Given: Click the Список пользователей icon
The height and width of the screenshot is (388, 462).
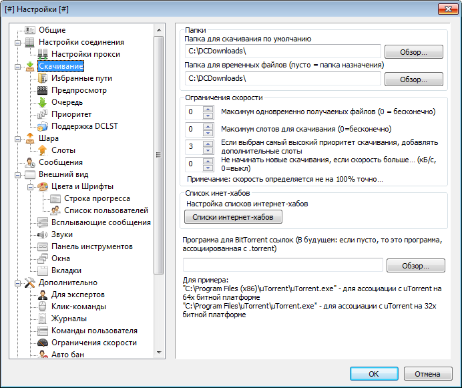Looking at the screenshot, I should tap(55, 210).
